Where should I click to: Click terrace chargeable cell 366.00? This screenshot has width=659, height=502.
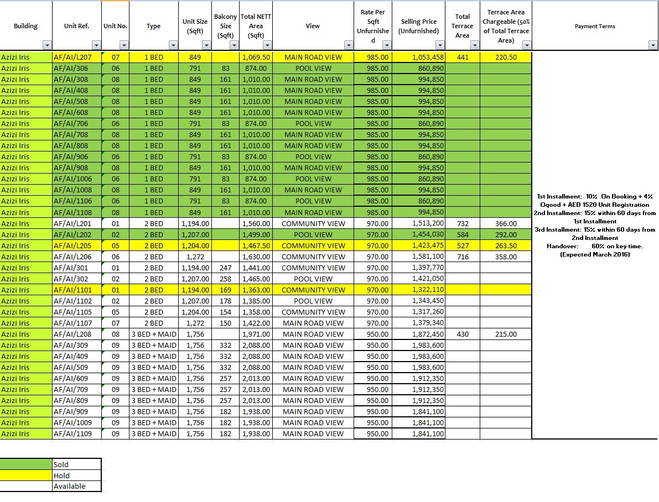point(506,223)
